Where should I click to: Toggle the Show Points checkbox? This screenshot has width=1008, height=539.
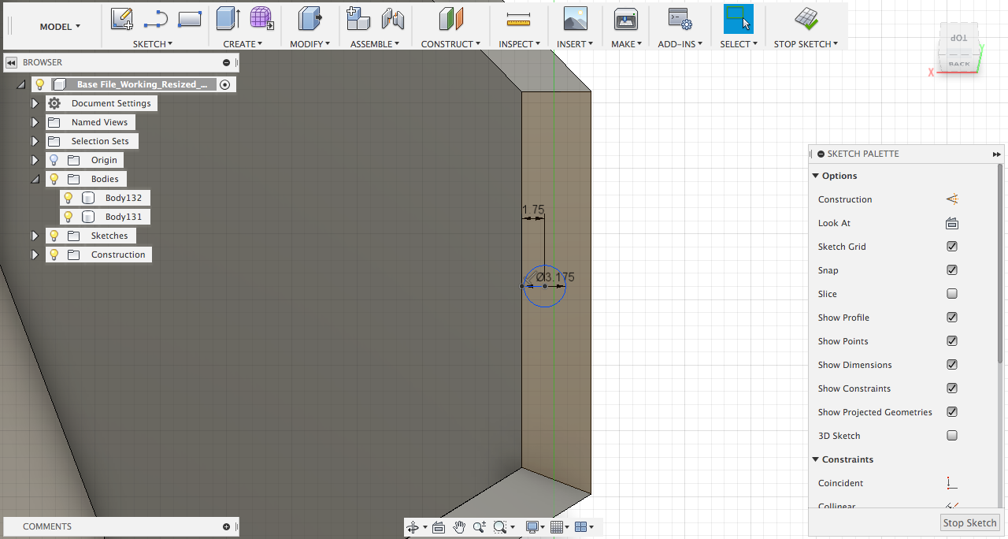click(x=952, y=341)
